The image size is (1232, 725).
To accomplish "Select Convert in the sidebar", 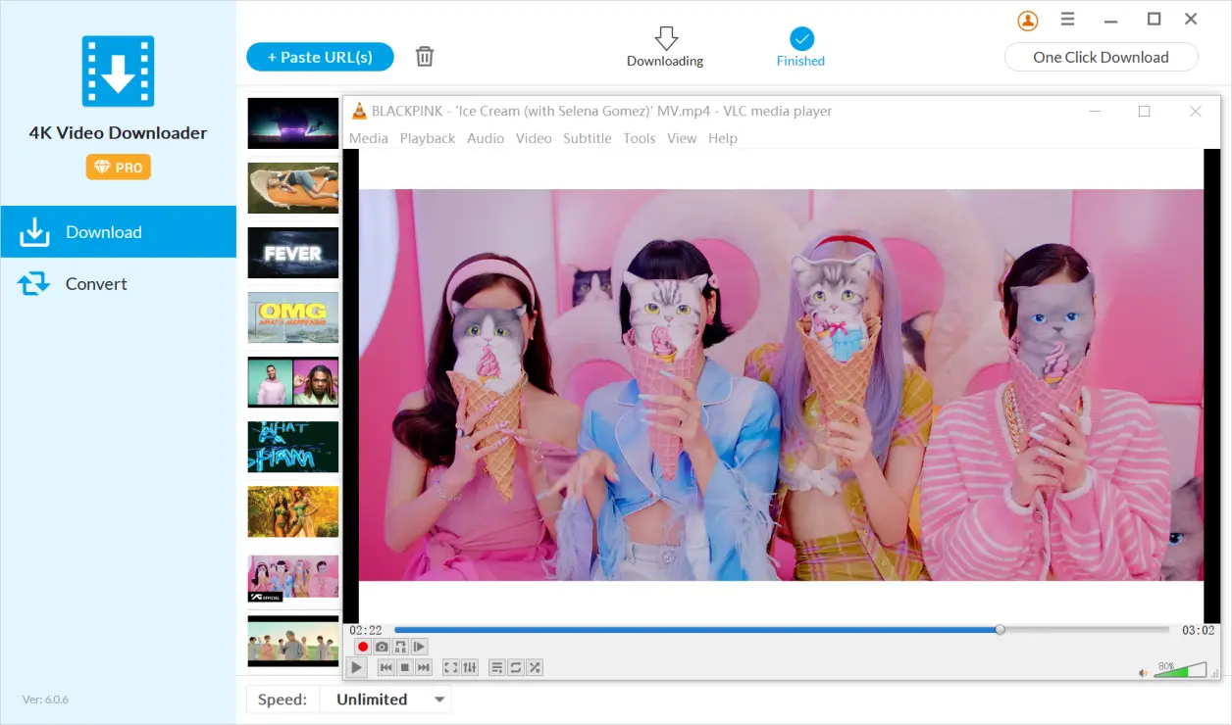I will 118,284.
